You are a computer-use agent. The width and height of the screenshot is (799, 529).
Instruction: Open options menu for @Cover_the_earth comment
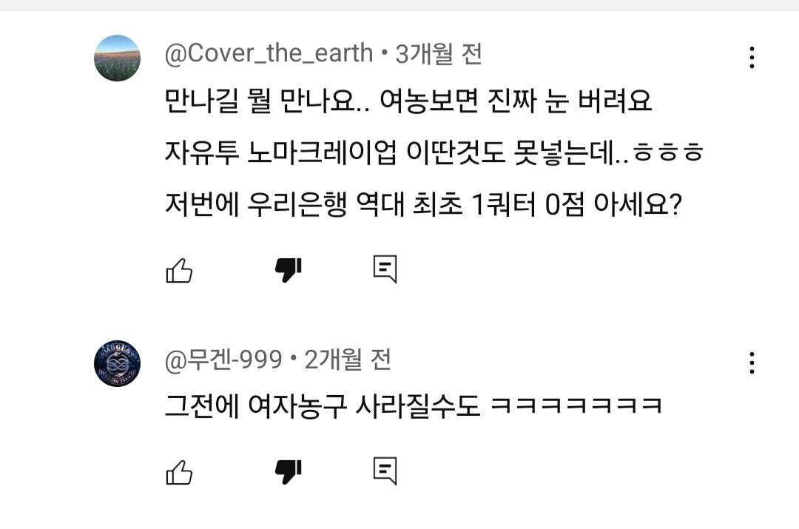(x=752, y=57)
